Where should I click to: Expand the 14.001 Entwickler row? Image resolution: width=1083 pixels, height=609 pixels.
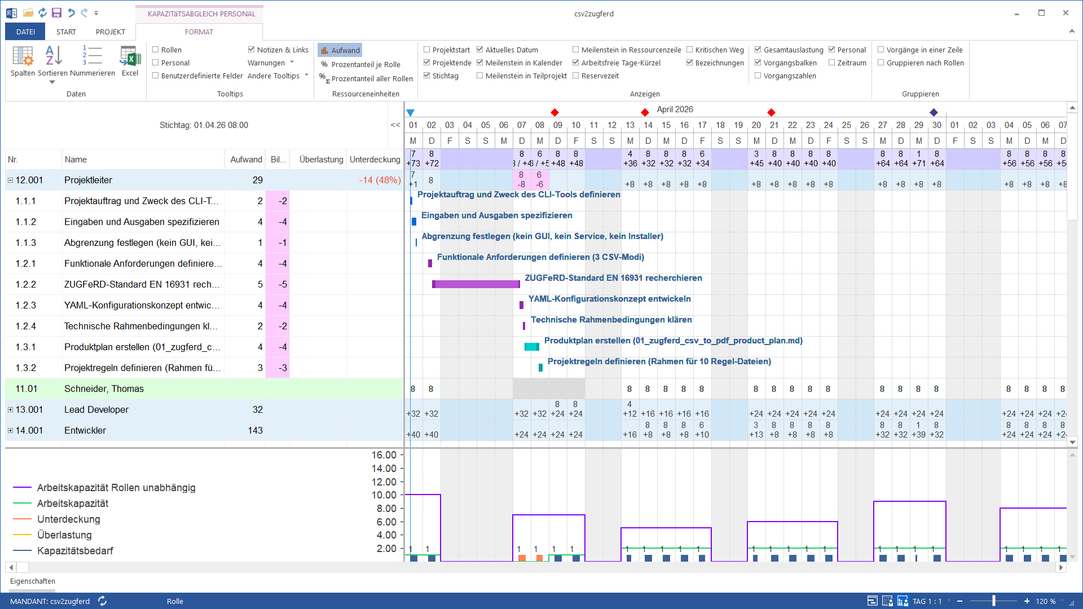tap(10, 431)
